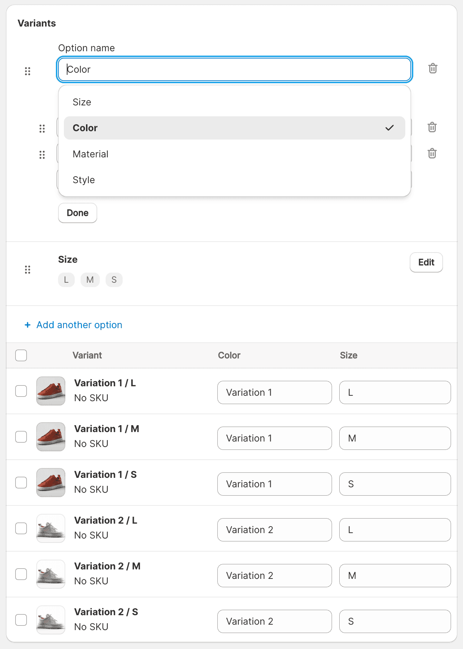Edit the Size option
The image size is (463, 649).
[426, 262]
